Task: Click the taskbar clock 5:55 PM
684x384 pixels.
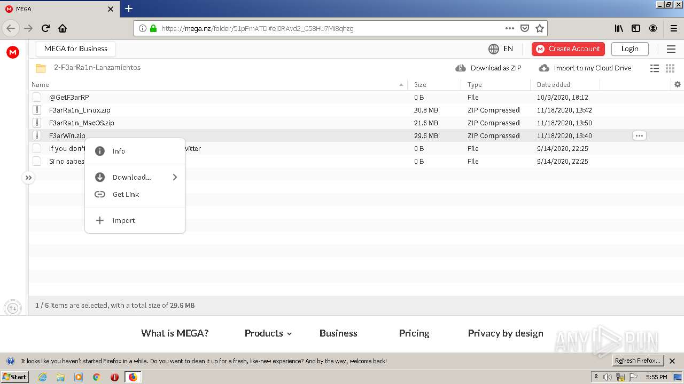Action: [x=656, y=377]
